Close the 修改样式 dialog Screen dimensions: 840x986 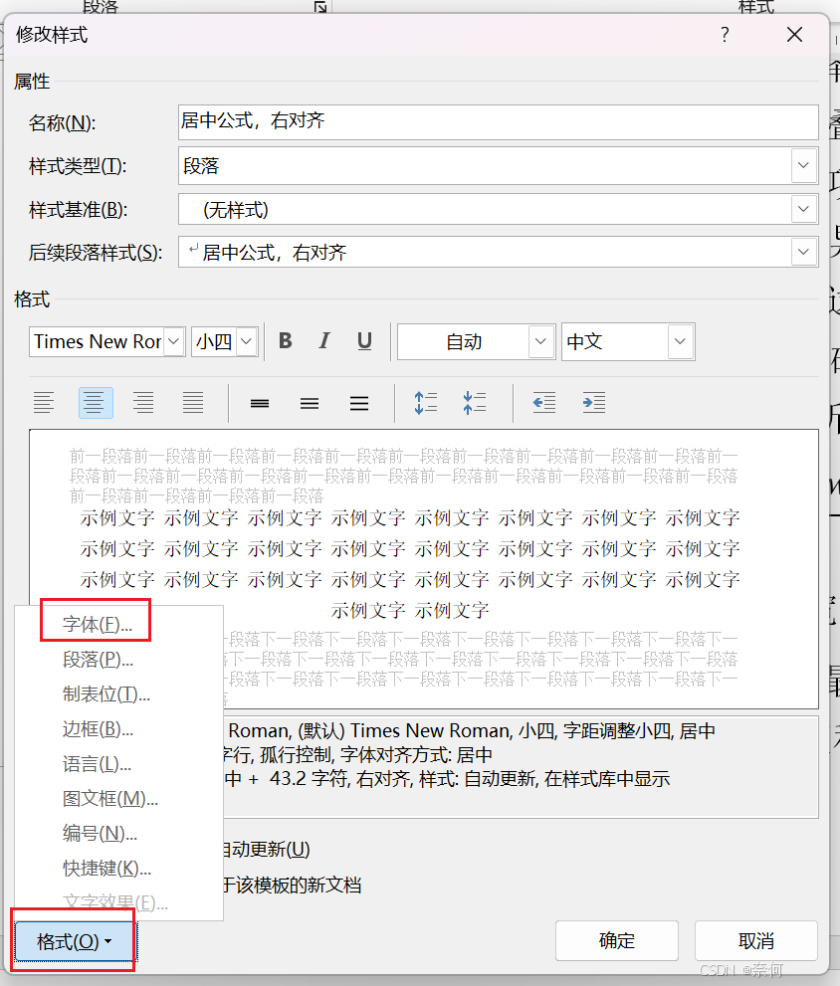click(794, 35)
